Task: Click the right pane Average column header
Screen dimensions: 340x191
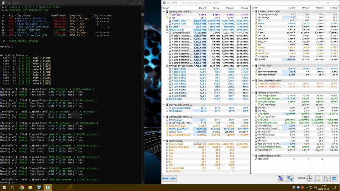Action: click(x=331, y=8)
